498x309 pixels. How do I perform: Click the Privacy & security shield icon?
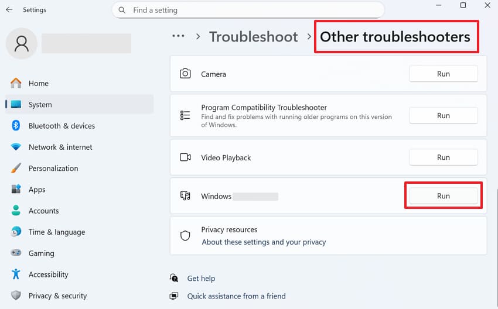pyautogui.click(x=16, y=296)
